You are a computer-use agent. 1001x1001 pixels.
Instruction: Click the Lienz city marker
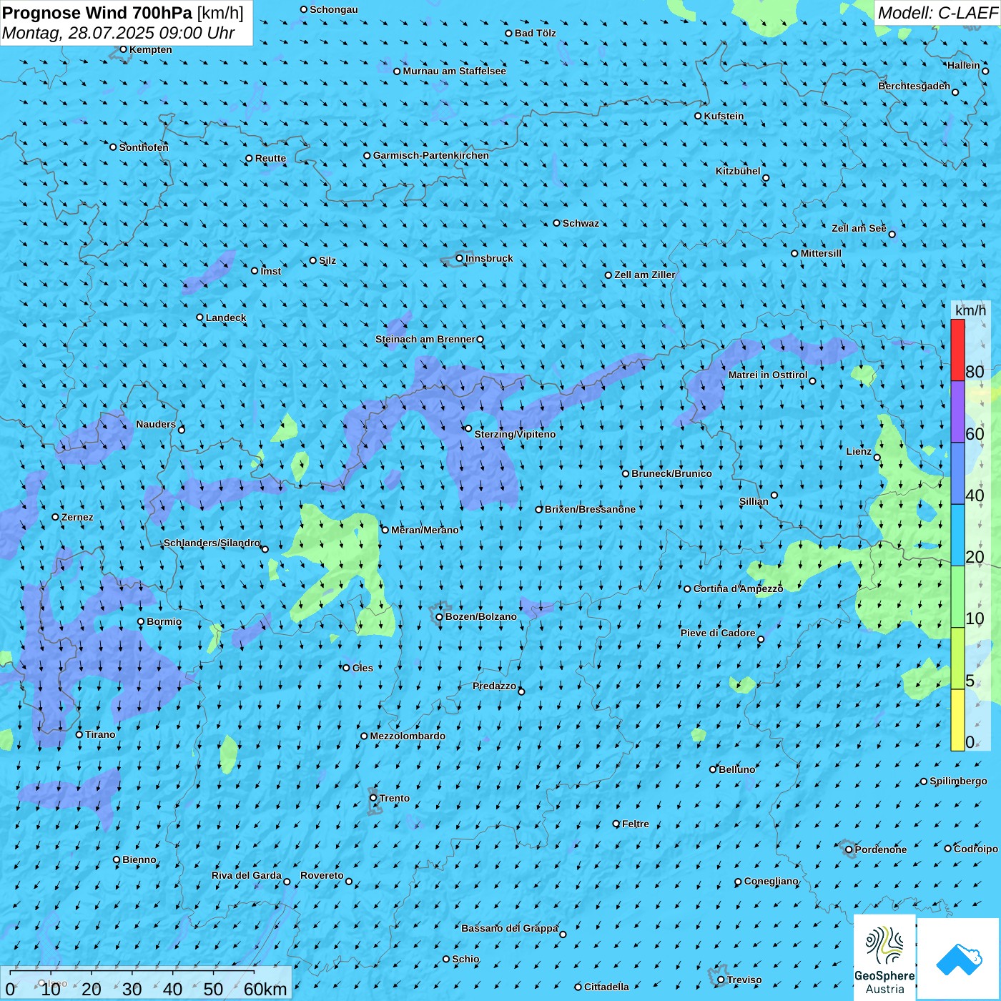[877, 458]
